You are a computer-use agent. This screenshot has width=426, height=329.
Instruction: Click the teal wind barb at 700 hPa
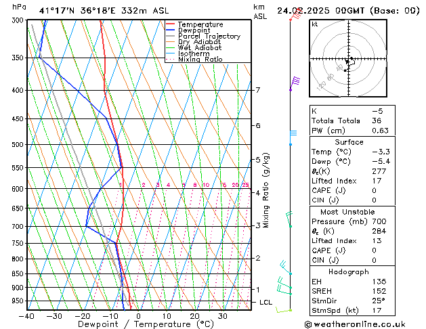289,219
